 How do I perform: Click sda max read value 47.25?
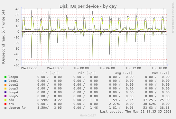coord(148,100)
